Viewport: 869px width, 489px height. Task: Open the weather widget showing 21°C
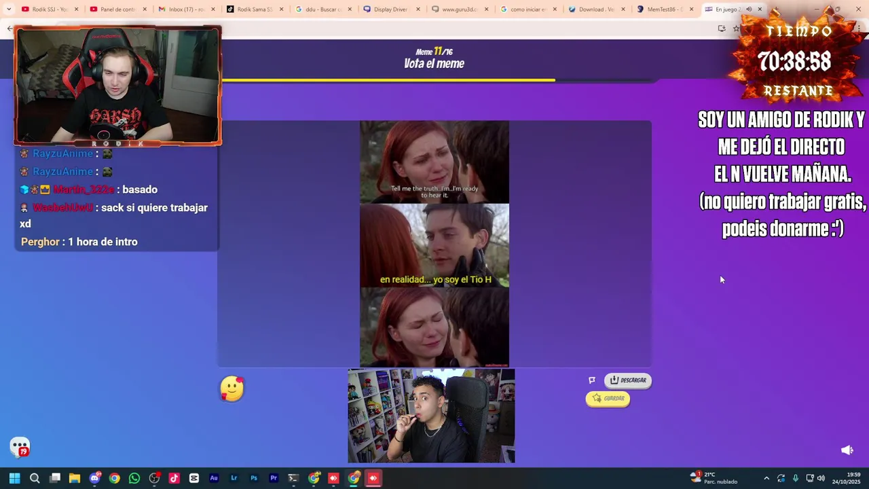(713, 478)
